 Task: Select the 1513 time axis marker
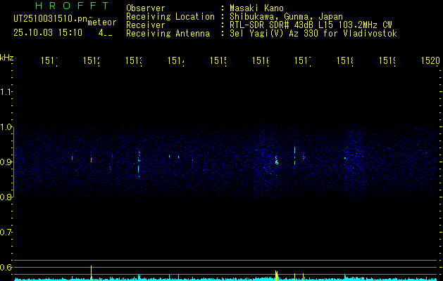click(134, 60)
